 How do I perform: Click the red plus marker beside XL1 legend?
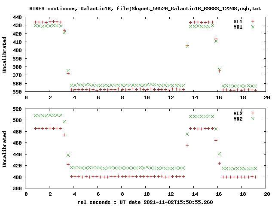coord(253,21)
